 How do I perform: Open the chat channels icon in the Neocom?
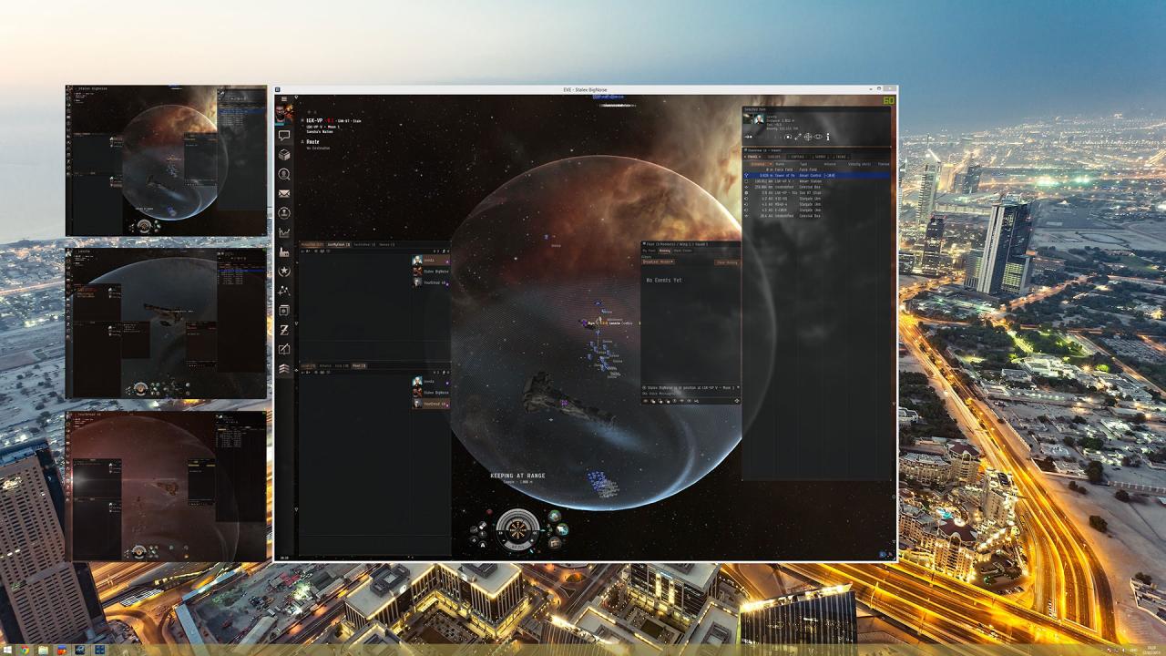[284, 136]
